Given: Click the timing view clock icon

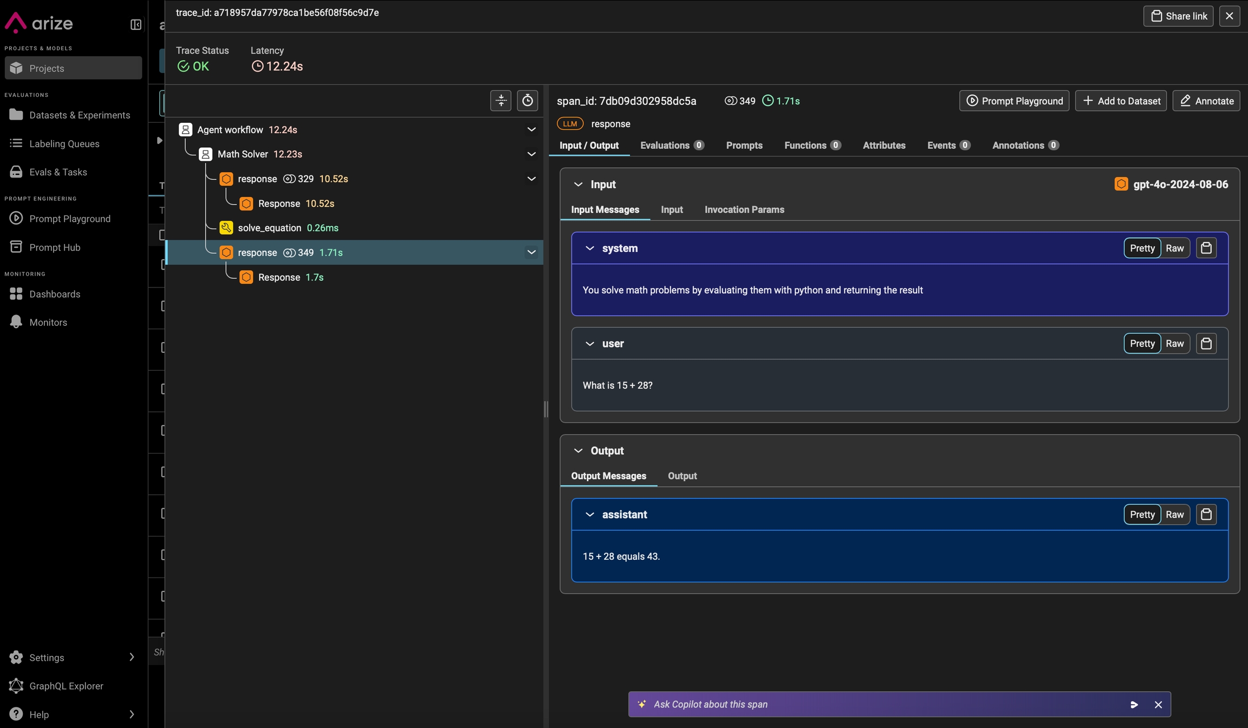Looking at the screenshot, I should point(527,101).
